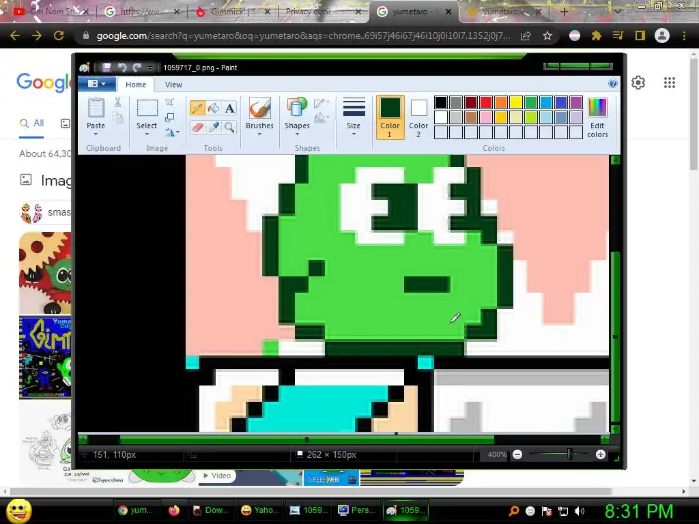Screen dimensions: 699x524
Task: Click the Redo arrow in title bar
Action: pyautogui.click(x=137, y=68)
